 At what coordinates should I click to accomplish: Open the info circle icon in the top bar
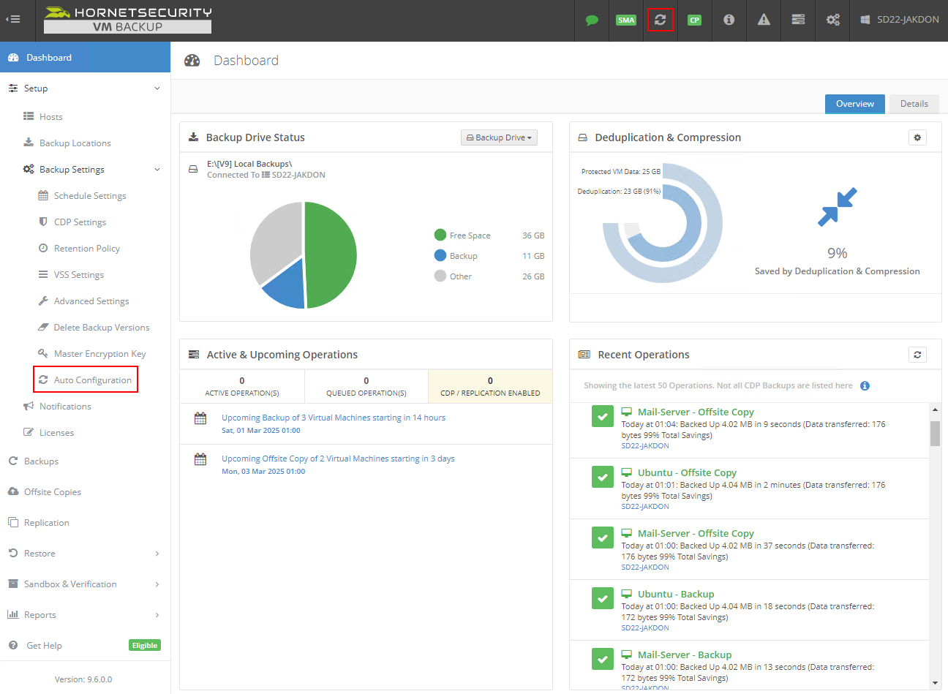(729, 20)
